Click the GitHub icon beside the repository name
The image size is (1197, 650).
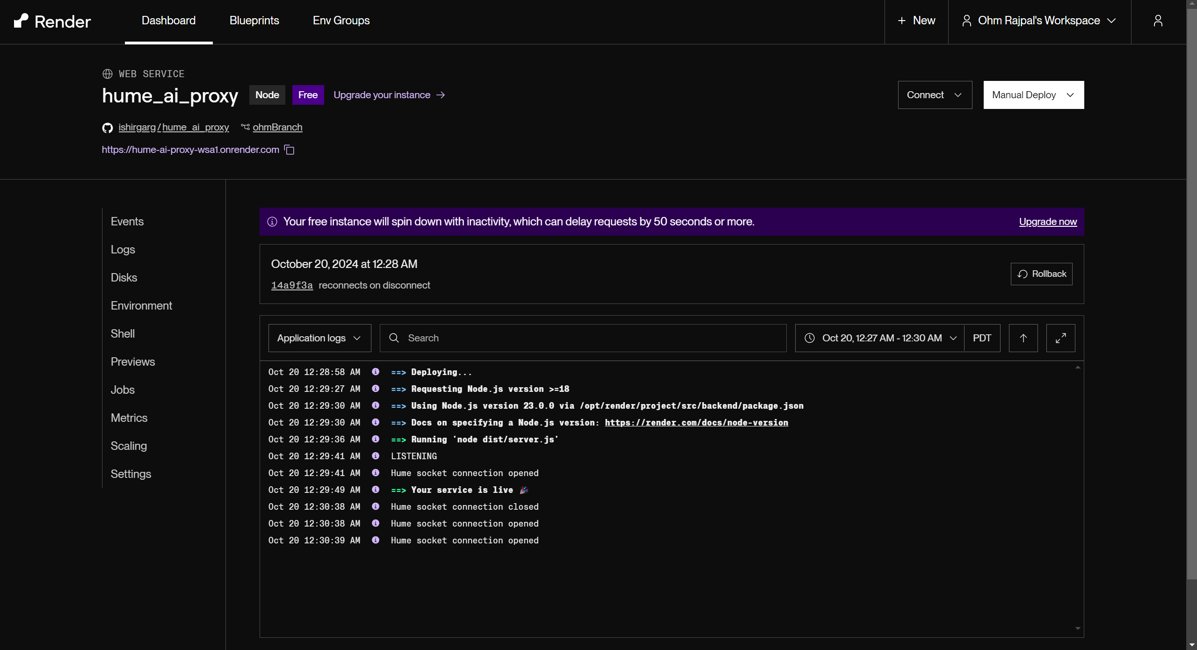click(108, 128)
